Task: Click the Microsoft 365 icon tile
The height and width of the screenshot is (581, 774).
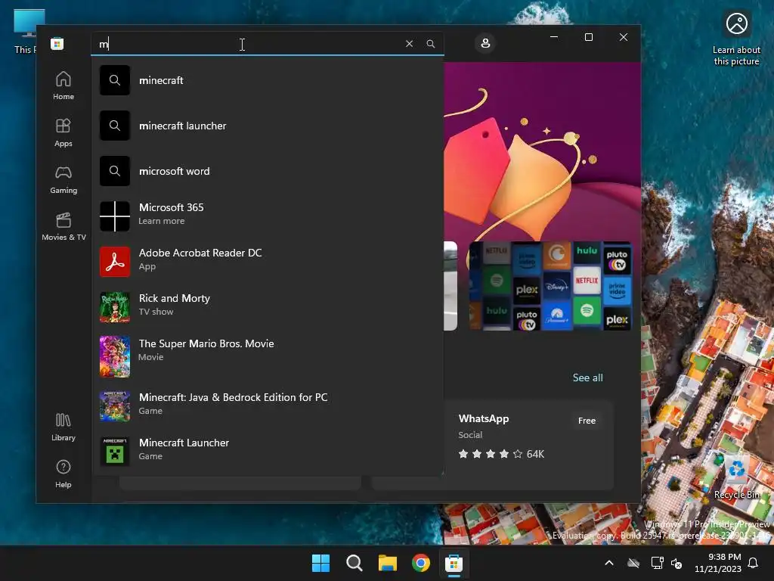Action: point(115,216)
